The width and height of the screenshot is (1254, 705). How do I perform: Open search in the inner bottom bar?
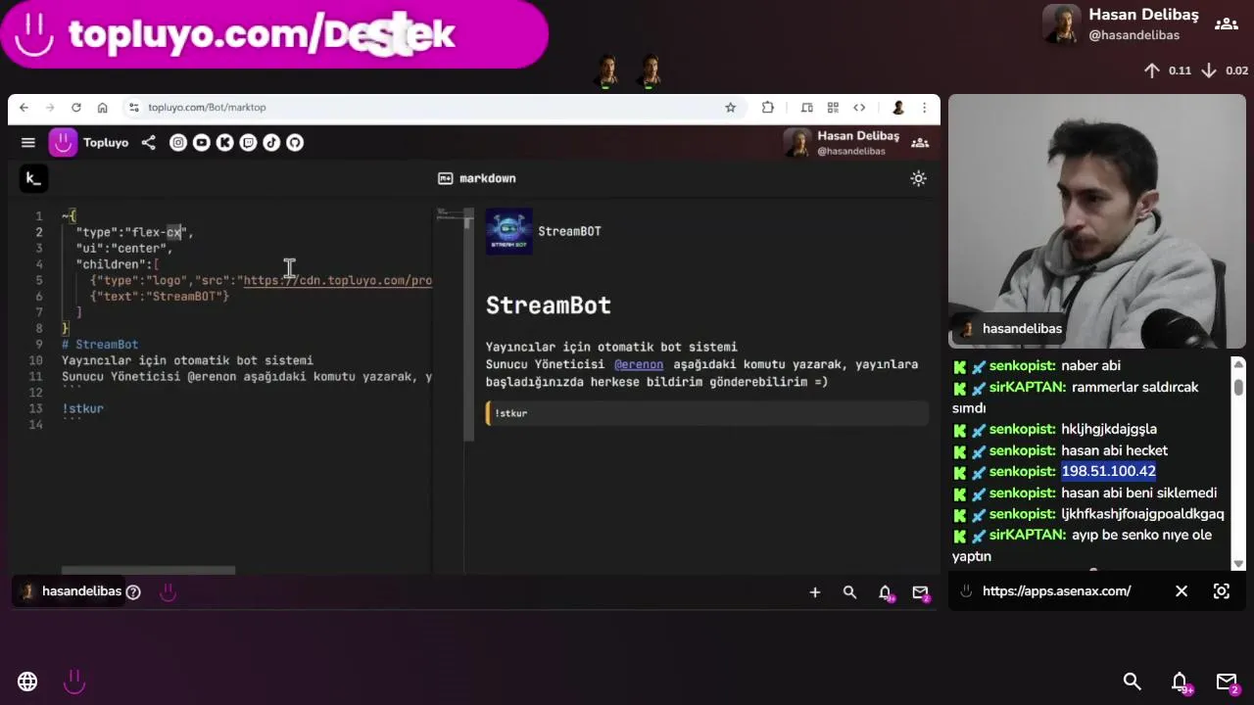849,592
